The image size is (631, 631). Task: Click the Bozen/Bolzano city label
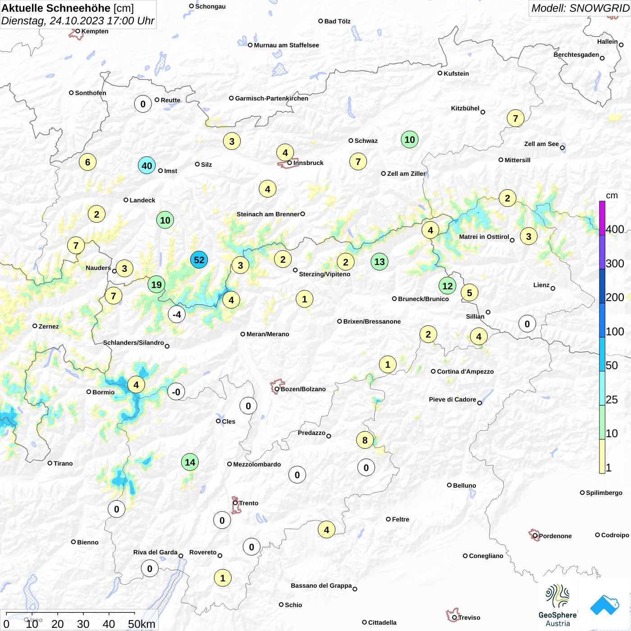coord(303,389)
